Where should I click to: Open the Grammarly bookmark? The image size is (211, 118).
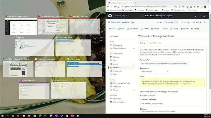click(139, 10)
